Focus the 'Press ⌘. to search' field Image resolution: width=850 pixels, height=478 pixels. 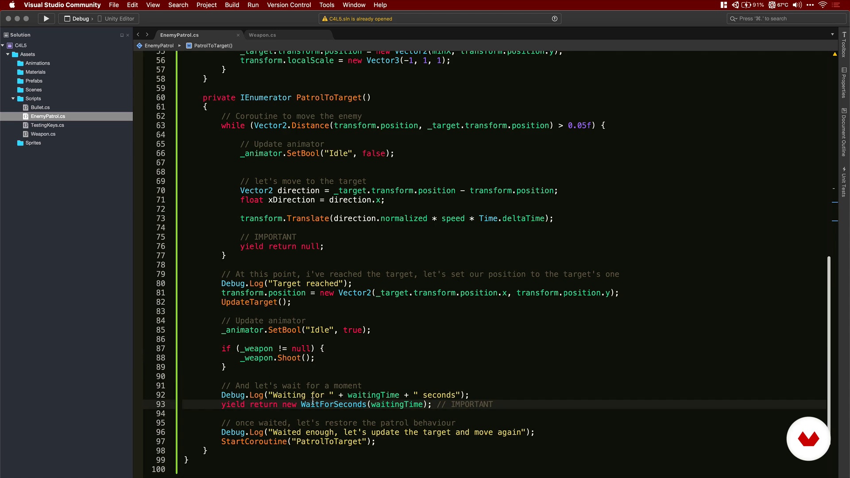click(x=786, y=19)
